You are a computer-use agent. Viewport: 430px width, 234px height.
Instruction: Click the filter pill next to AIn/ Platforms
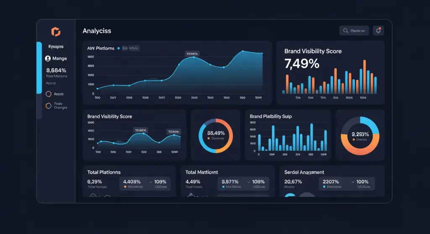pos(130,49)
